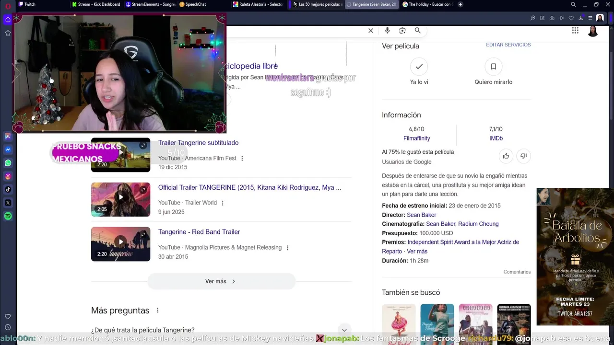Screen dimensions: 614x345
Task: Open Instagram in the sidebar
Action: tap(8, 176)
